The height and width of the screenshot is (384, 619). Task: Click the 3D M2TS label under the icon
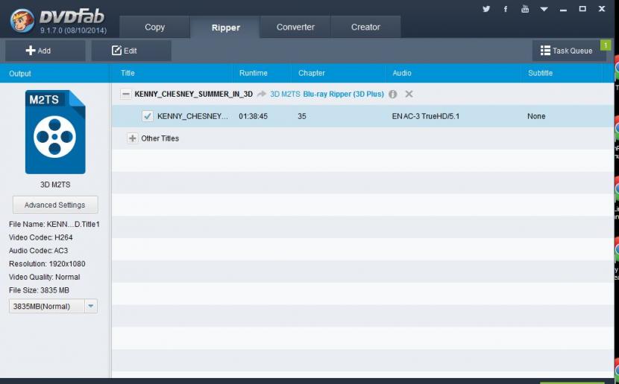click(55, 185)
